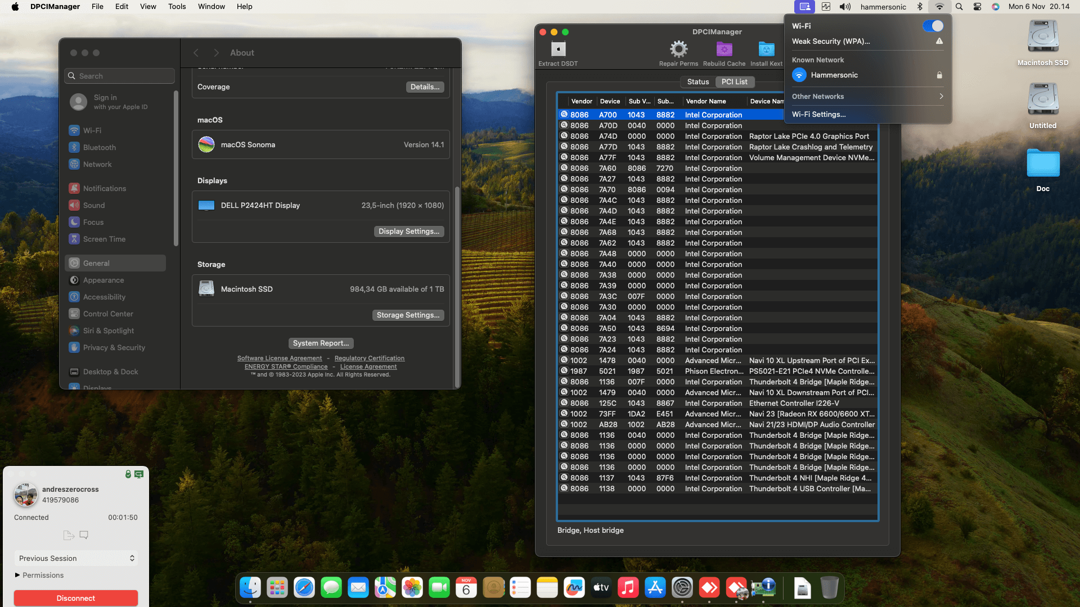Screen dimensions: 1080x607
Task: Open Notifications in the Settings sidebar
Action: pyautogui.click(x=115, y=188)
